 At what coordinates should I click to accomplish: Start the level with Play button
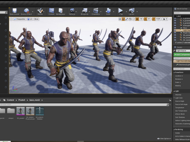click(120, 11)
